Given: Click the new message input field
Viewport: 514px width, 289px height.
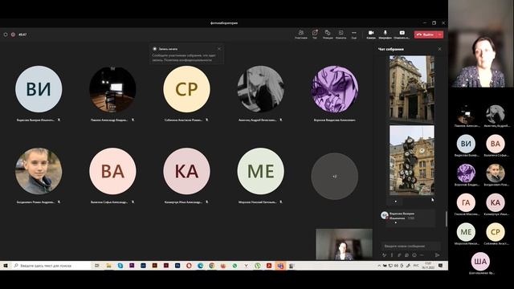Looking at the screenshot, I should (x=410, y=246).
